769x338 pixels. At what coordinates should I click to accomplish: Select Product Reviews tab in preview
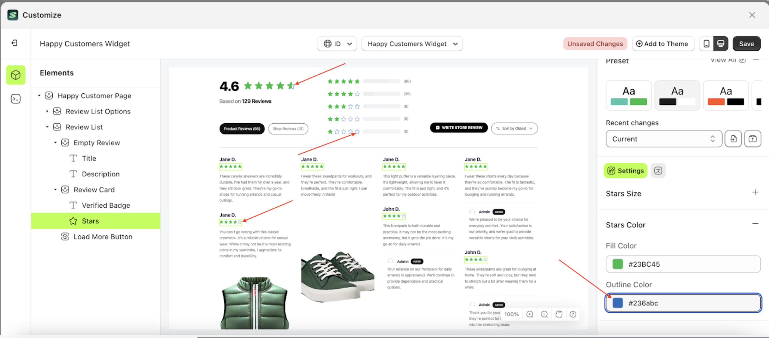(x=242, y=129)
